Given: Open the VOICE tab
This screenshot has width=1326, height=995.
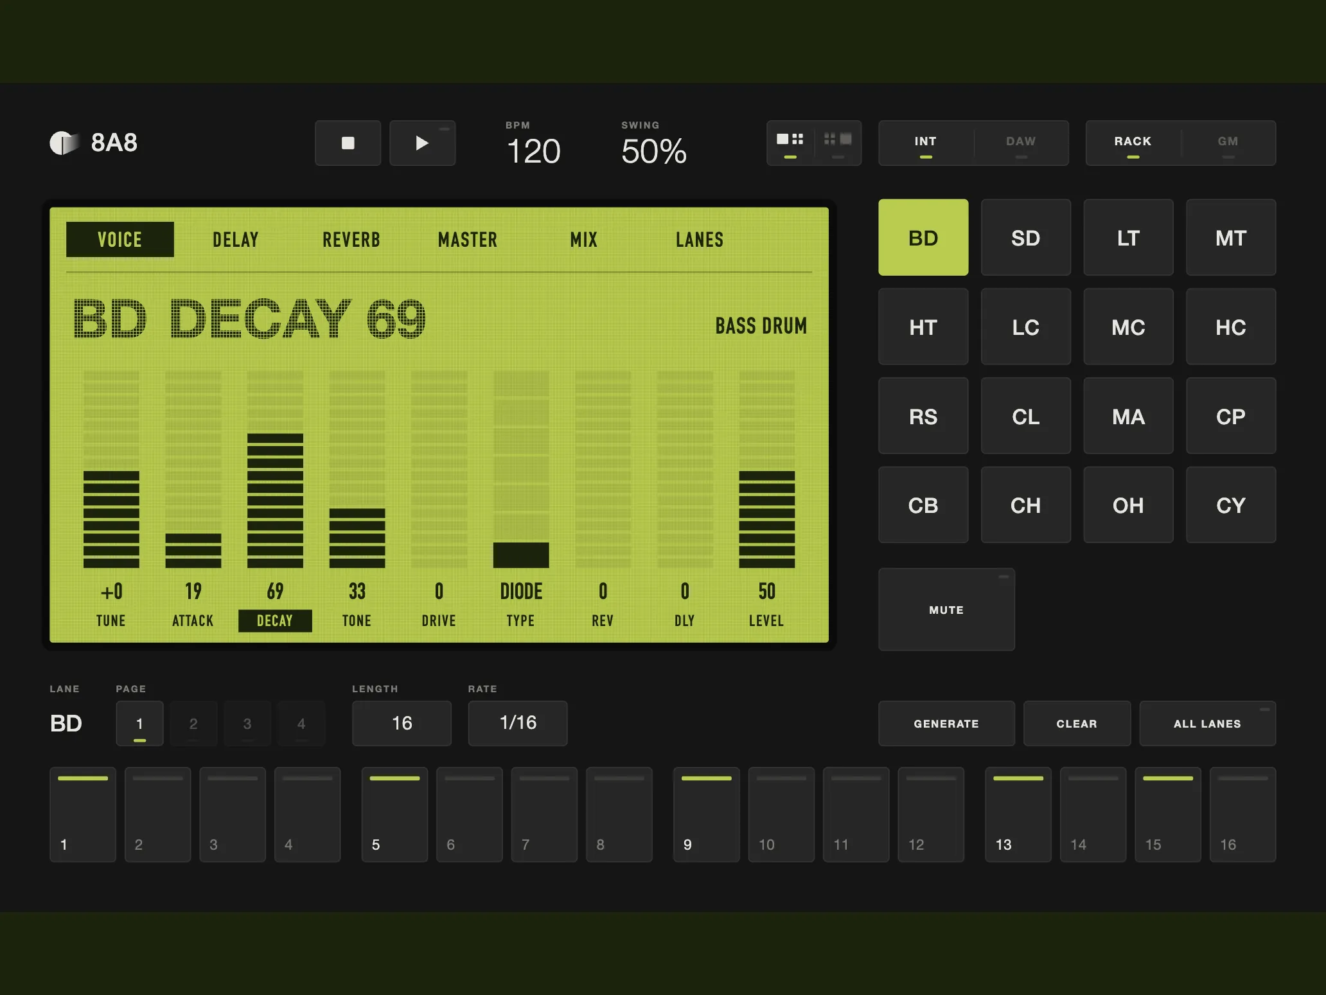Looking at the screenshot, I should coord(120,239).
